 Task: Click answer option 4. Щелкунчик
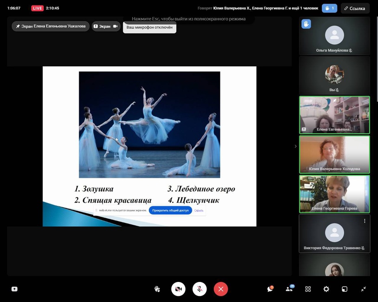click(x=194, y=200)
